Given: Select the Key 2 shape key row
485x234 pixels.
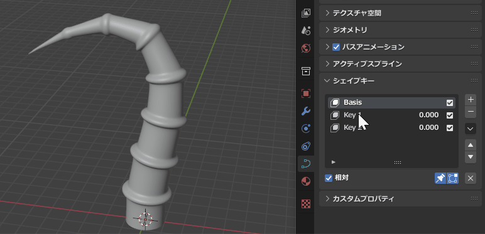Looking at the screenshot, I should pyautogui.click(x=391, y=127).
